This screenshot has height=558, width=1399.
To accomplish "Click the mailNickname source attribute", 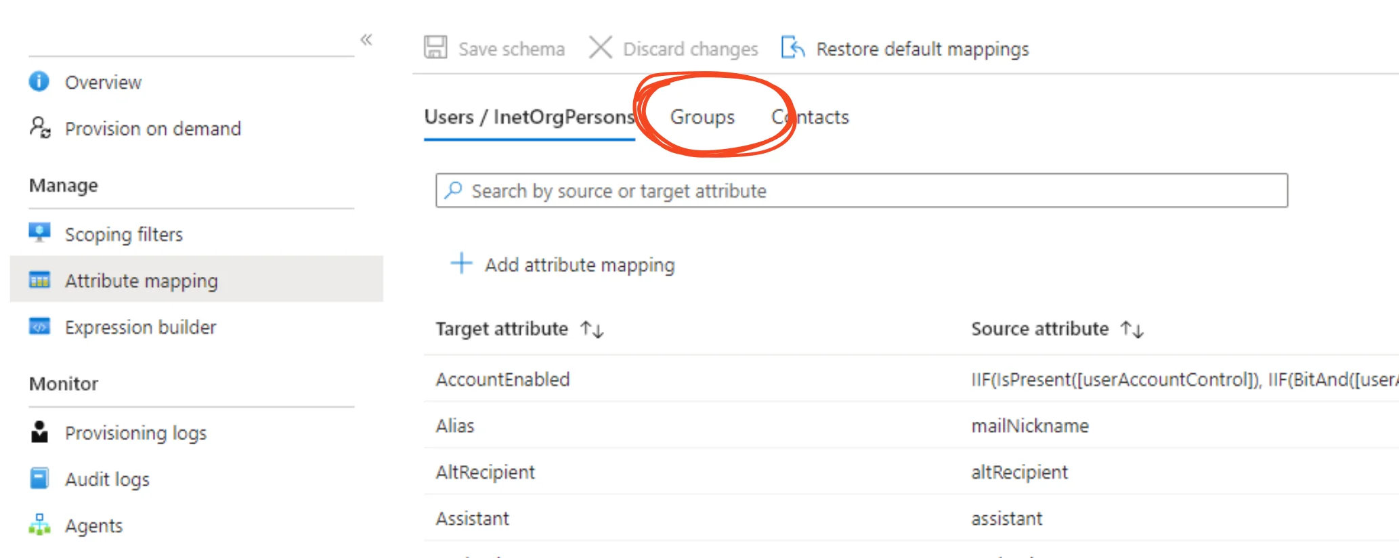I will (1030, 425).
